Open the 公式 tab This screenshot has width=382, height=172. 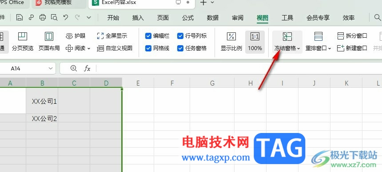[x=188, y=18]
